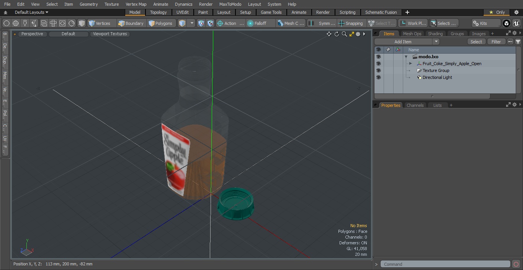Image resolution: width=523 pixels, height=270 pixels.
Task: Select the Directional Light item
Action: [437, 77]
